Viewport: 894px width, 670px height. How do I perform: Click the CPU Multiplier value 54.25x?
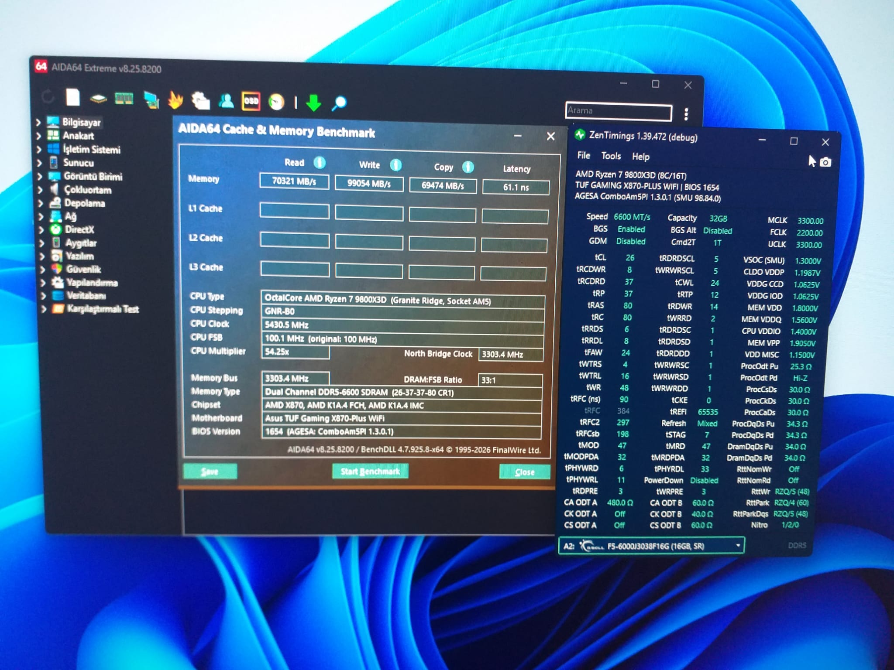coord(295,352)
